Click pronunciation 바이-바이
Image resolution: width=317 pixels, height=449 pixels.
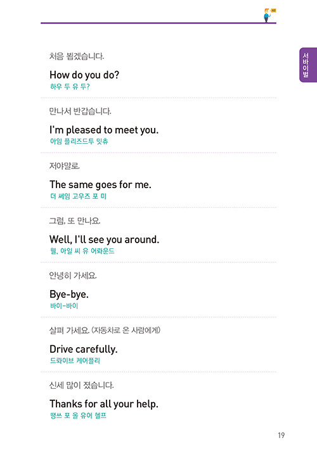point(64,306)
